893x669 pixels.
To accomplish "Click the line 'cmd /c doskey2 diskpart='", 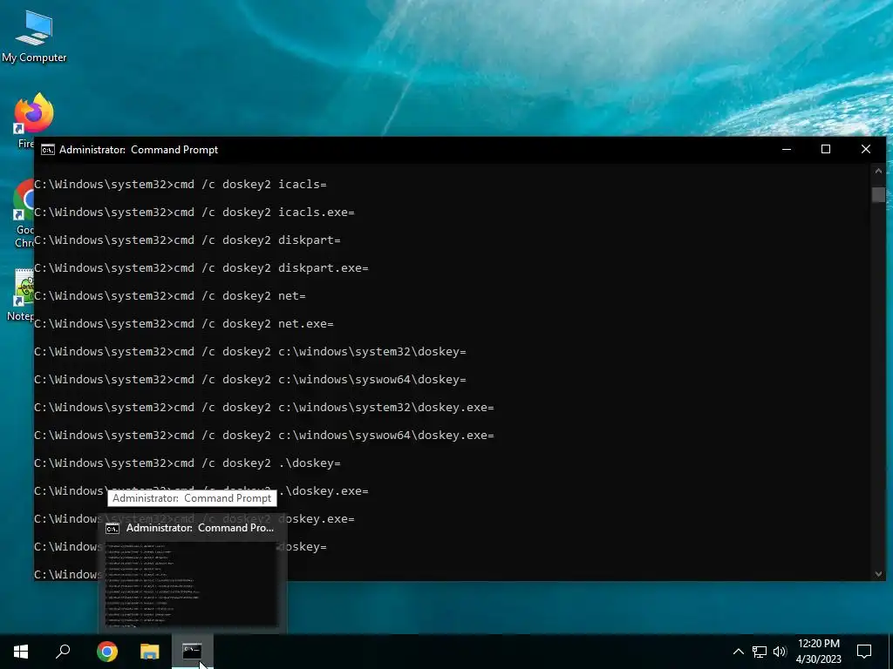I will pyautogui.click(x=257, y=240).
